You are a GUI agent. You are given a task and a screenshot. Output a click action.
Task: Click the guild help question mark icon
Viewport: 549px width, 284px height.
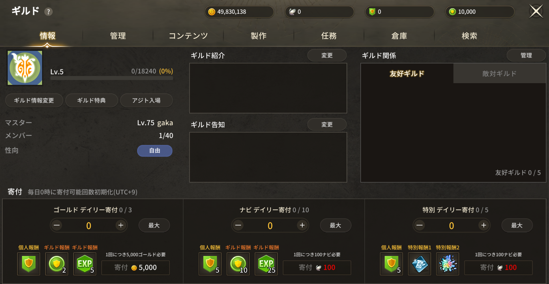[48, 12]
